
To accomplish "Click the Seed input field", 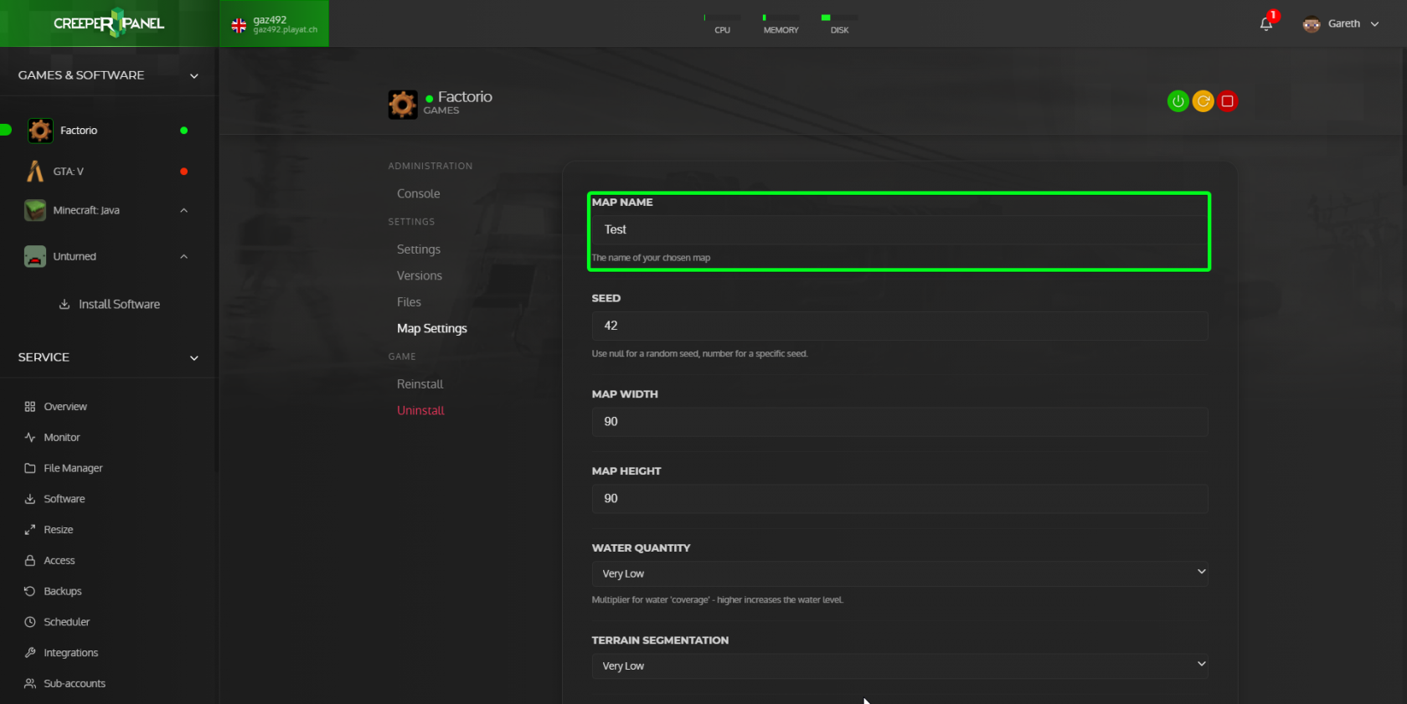I will click(899, 326).
